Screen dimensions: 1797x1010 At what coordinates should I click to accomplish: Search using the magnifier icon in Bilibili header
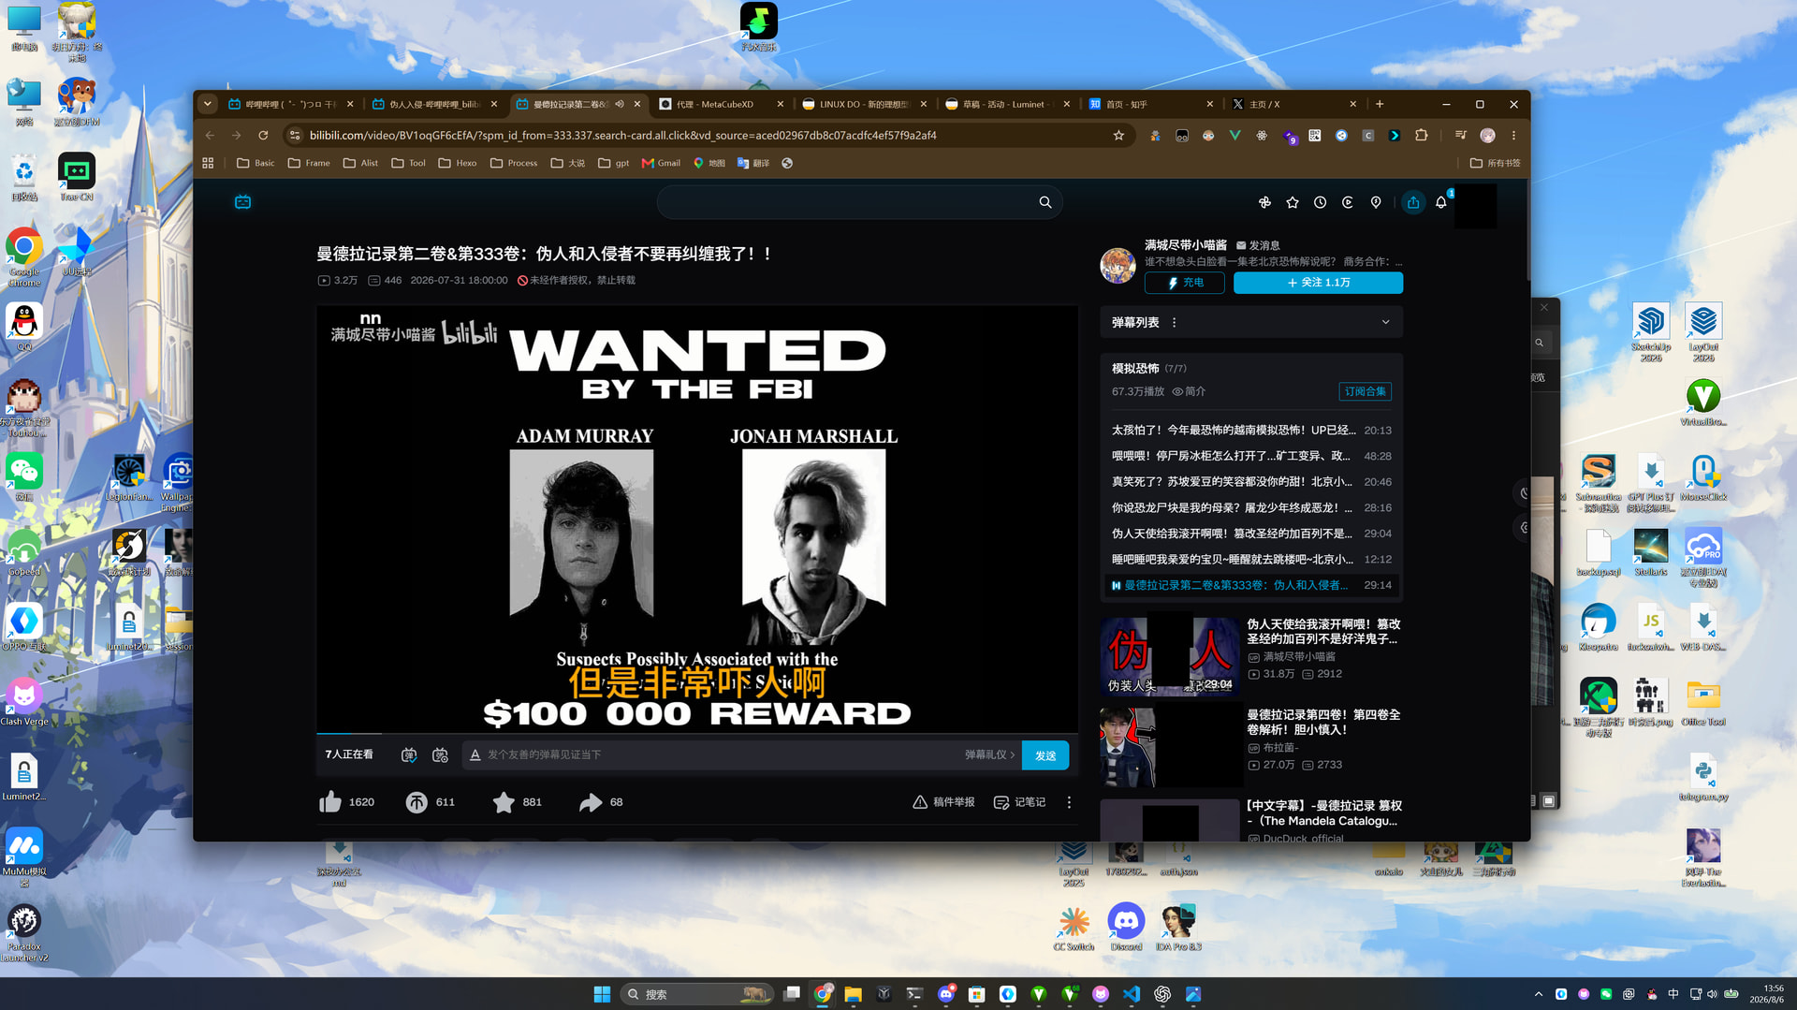(1045, 202)
